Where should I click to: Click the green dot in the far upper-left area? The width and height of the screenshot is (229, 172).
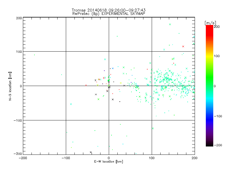(x=34, y=55)
